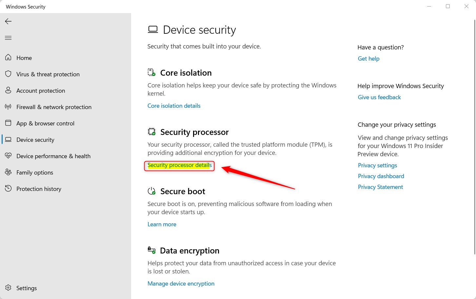
Task: Click the Core isolation details link
Action: pos(174,105)
